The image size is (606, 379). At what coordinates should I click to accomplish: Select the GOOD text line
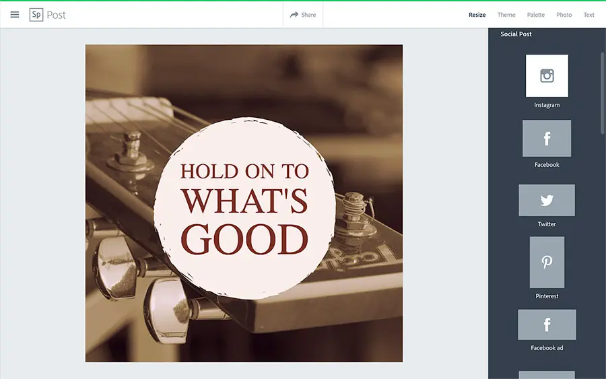(244, 239)
